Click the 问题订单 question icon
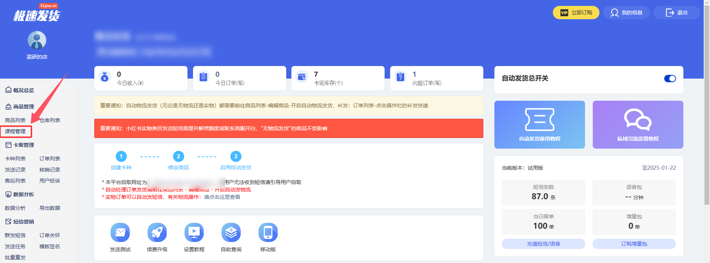 [400, 77]
